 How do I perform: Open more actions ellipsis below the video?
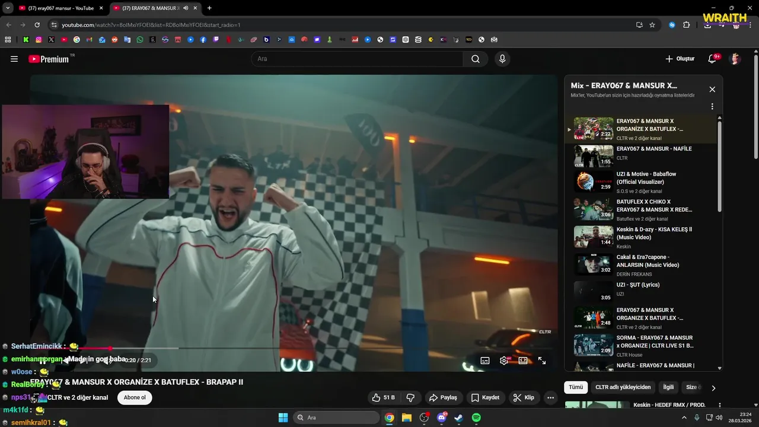pos(551,397)
